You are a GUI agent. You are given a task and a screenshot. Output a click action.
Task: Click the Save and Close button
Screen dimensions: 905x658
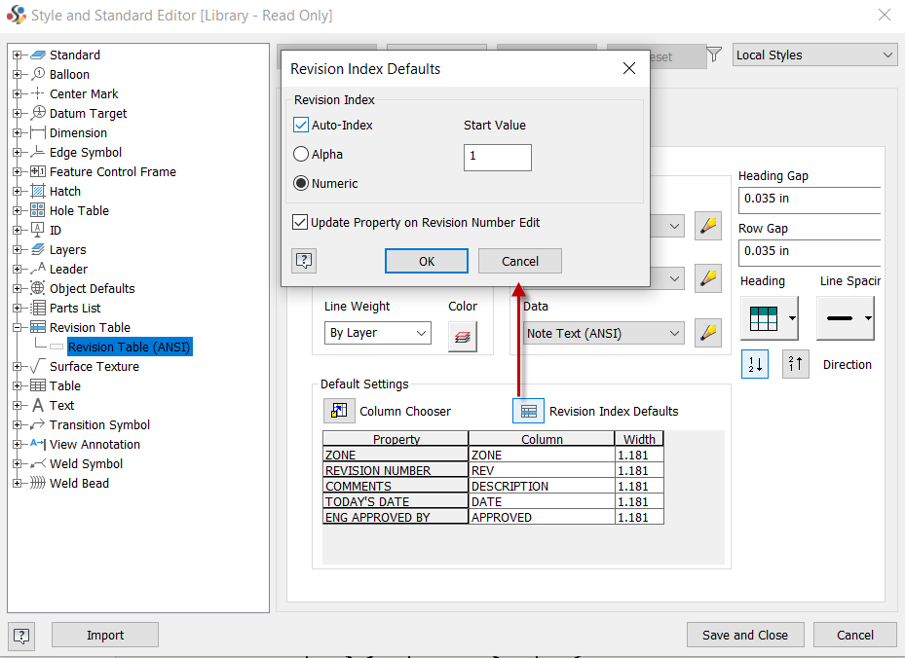tap(744, 635)
